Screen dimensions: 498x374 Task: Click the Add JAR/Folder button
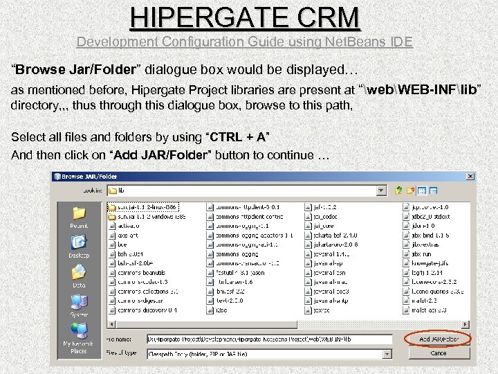click(439, 339)
